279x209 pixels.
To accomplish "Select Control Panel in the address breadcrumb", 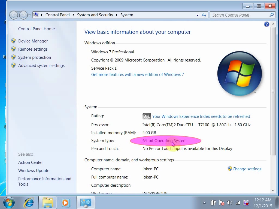I will (57, 15).
